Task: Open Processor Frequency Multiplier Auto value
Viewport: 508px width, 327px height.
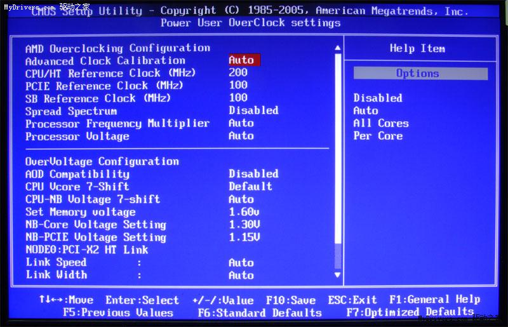Action: click(241, 123)
